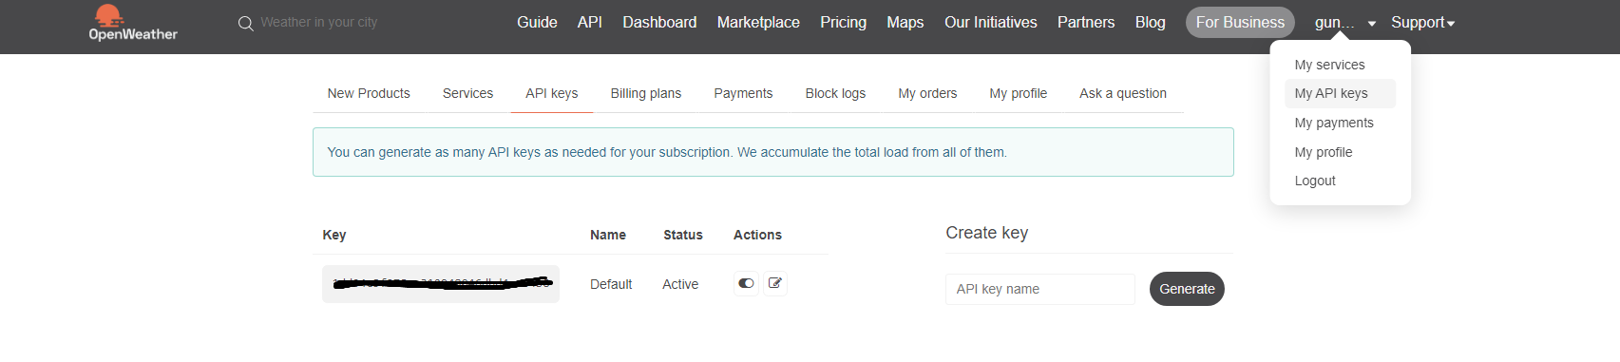The width and height of the screenshot is (1620, 362).
Task: Click the Active status text
Action: pos(680,284)
